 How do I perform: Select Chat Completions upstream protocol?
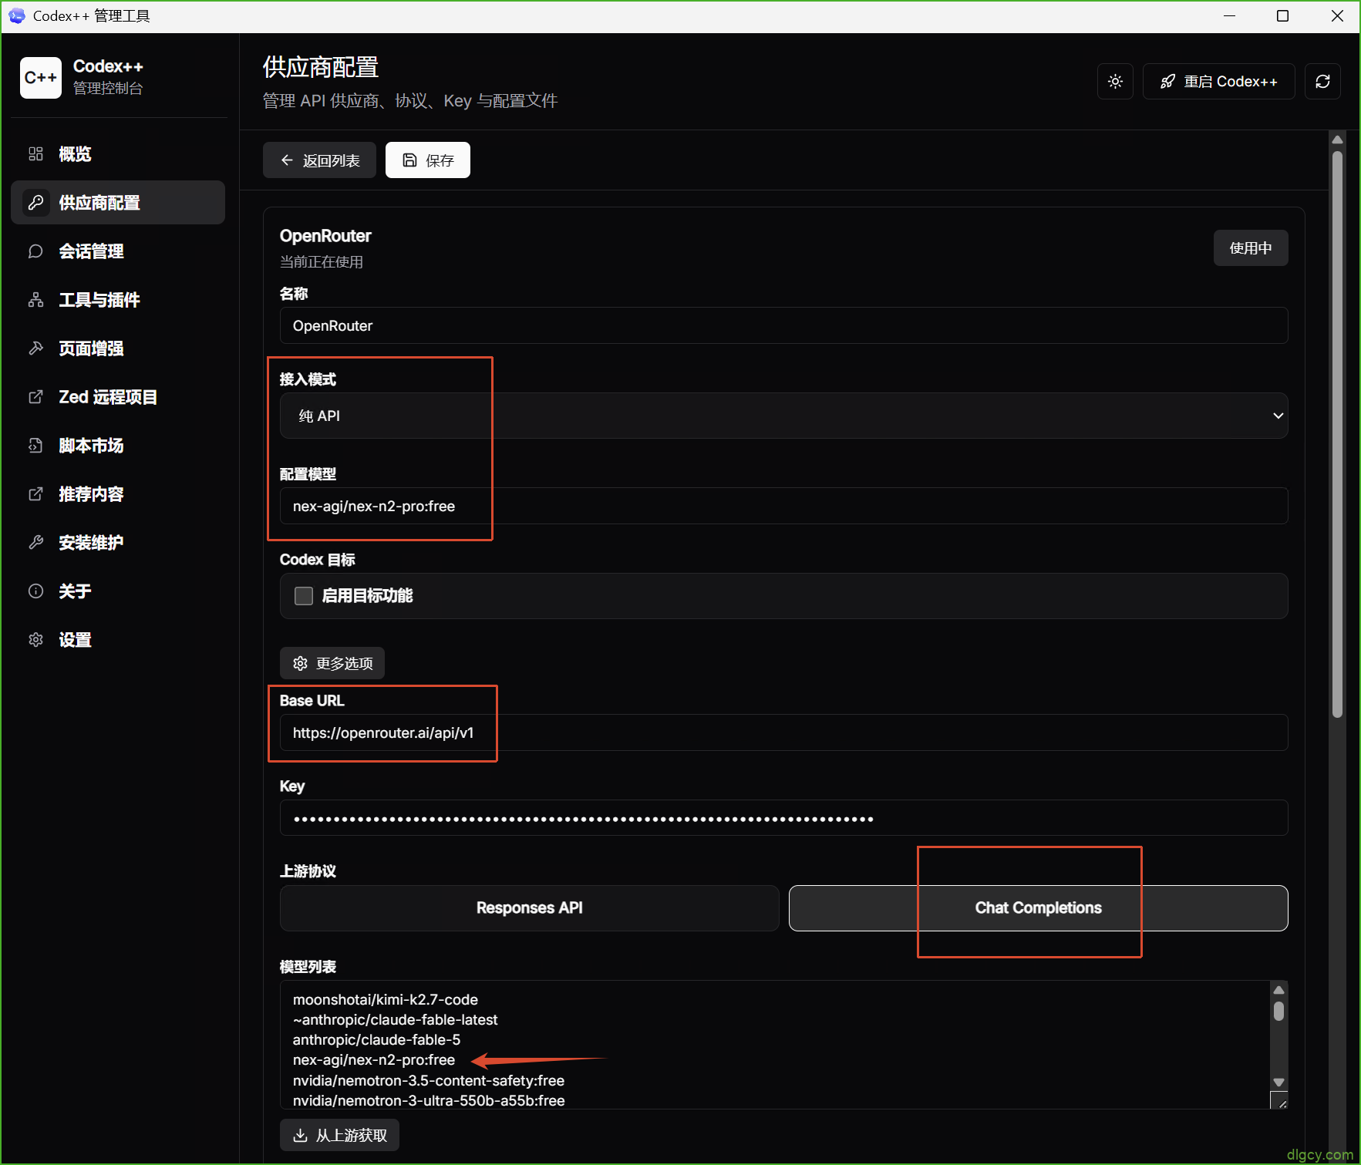[x=1038, y=908]
